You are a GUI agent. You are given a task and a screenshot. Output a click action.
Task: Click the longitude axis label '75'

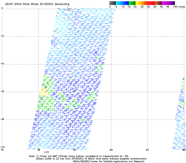(2, 150)
